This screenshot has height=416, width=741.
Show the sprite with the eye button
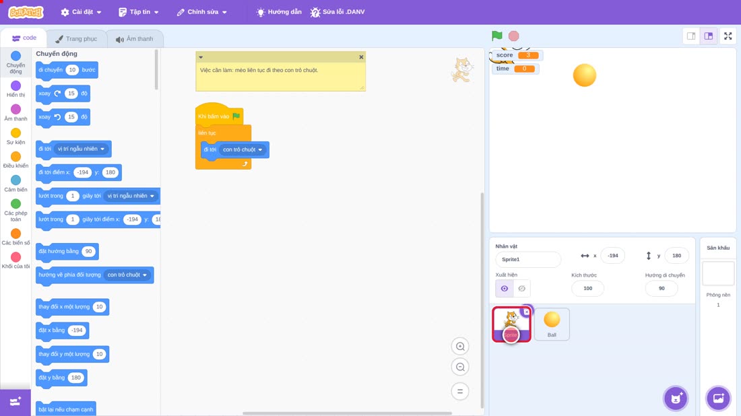coord(505,289)
